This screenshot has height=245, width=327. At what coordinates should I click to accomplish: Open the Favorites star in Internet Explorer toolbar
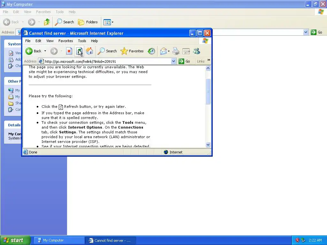pyautogui.click(x=132, y=51)
